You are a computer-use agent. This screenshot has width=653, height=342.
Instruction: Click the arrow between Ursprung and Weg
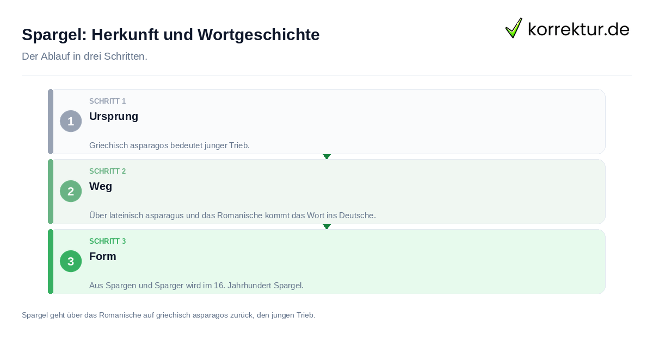pos(326,156)
